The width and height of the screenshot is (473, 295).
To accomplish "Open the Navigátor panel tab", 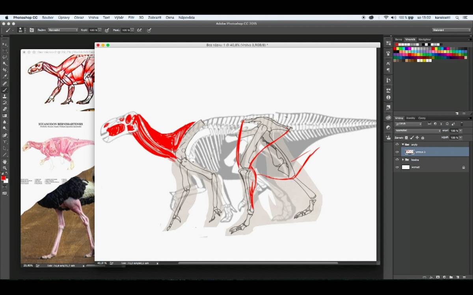I will [425, 39].
